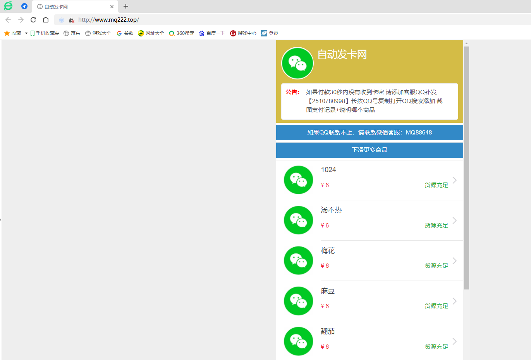
Task: Click the page vertical scrollbar thumb
Action: click(x=466, y=168)
